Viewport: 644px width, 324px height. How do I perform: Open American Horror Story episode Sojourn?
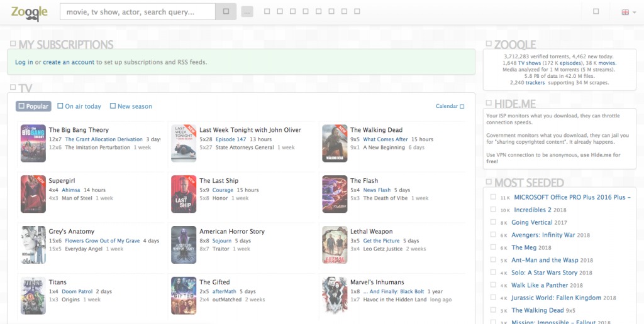pos(222,241)
